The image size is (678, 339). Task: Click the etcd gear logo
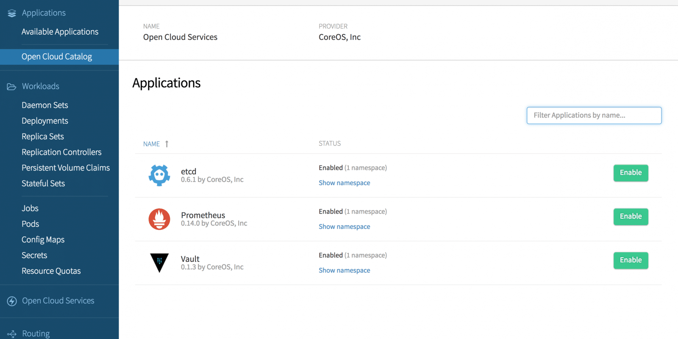click(159, 175)
